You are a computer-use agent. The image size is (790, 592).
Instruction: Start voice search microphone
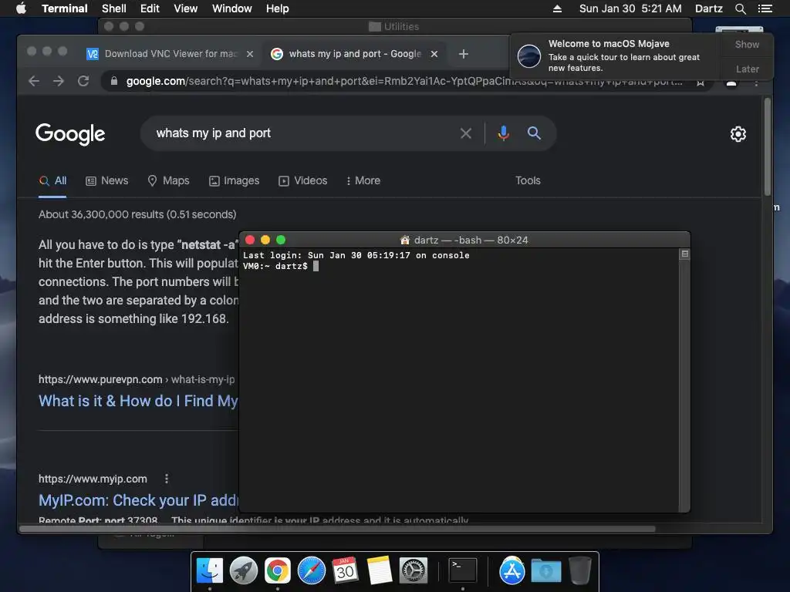(503, 133)
